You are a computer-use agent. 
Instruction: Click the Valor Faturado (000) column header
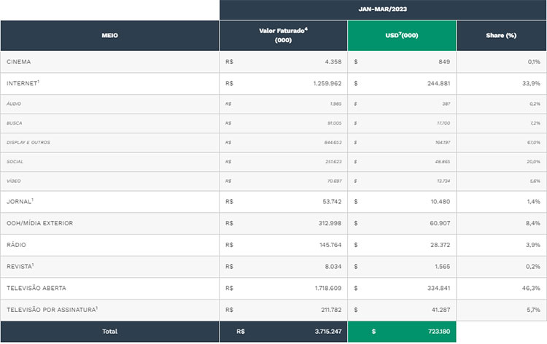tap(283, 35)
